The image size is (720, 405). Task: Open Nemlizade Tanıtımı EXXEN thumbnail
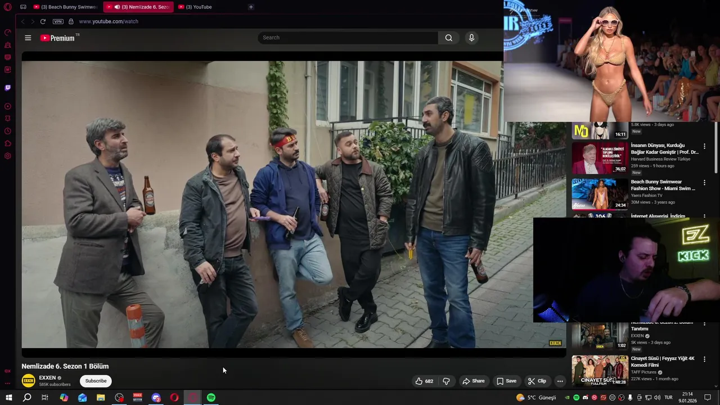[600, 336]
